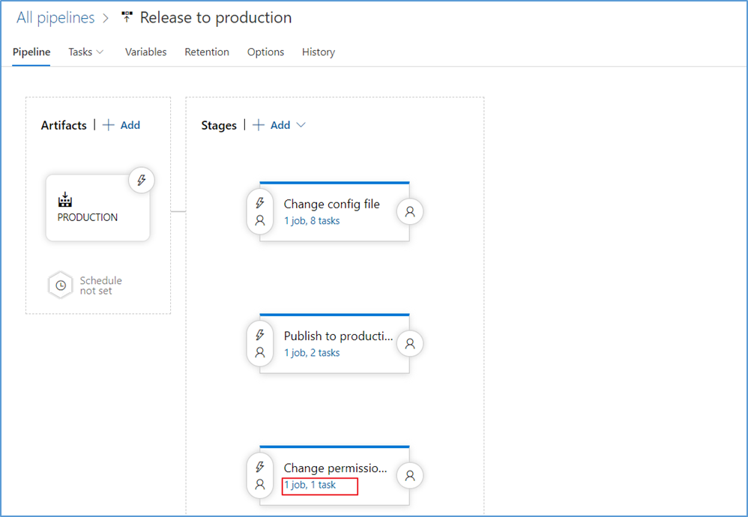Switch to the Variables tab
The image size is (748, 517).
click(x=145, y=52)
